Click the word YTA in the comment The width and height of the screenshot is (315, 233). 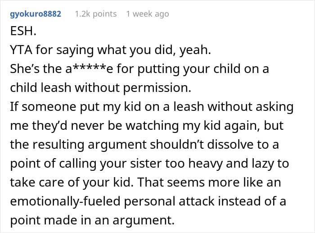point(21,50)
